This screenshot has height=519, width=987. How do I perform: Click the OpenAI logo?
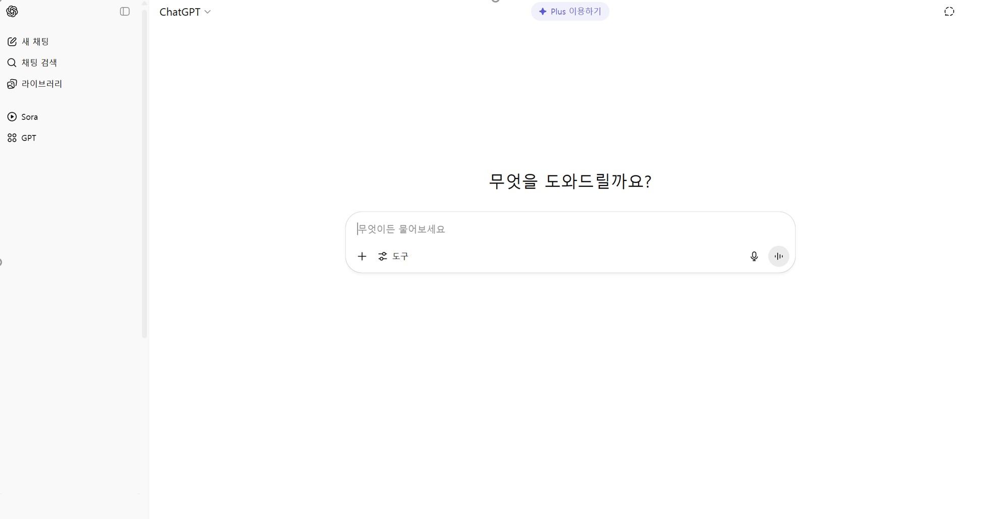tap(13, 11)
